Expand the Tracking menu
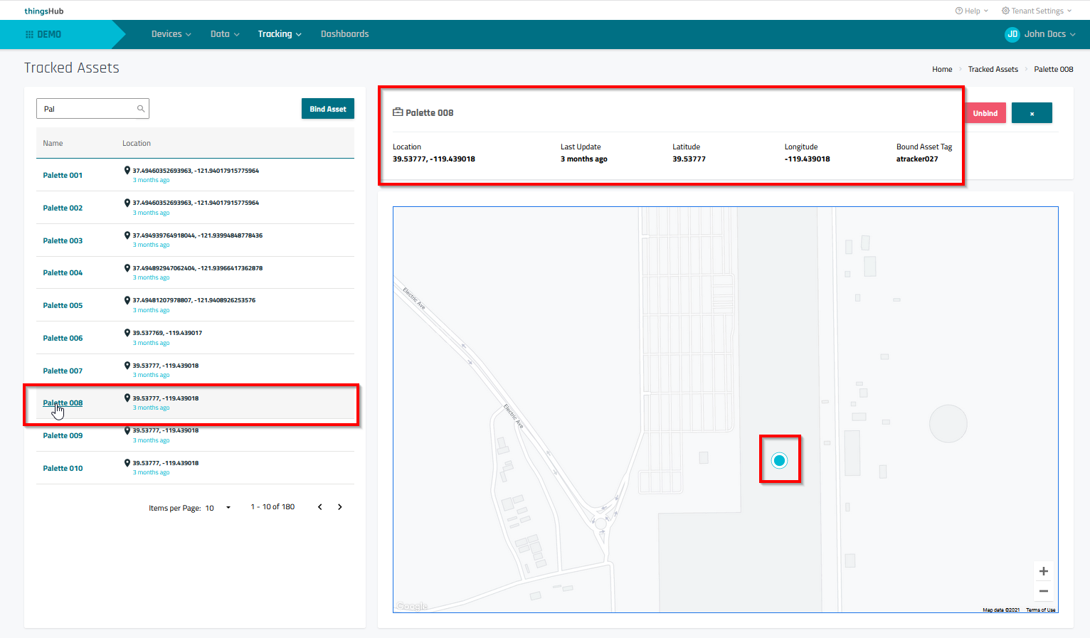Screen dimensions: 1090x638 [x=279, y=34]
